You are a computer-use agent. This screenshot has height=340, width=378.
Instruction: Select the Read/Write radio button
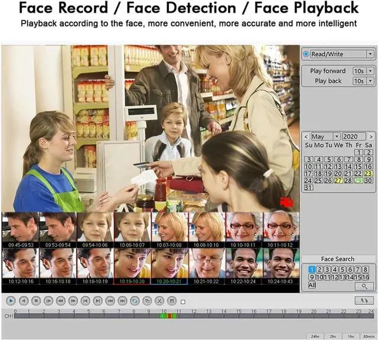pyautogui.click(x=306, y=54)
